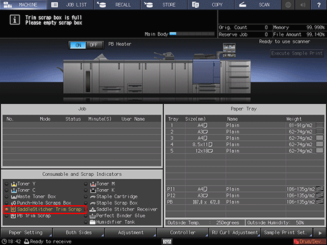Image resolution: width=327 pixels, height=245 pixels.
Task: Select the SaddleStitcher Trim Scrap indicator
Action: pos(45,210)
